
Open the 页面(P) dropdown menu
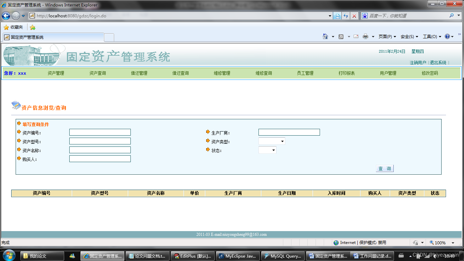(x=387, y=36)
